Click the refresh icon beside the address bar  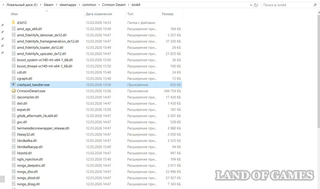(256, 6)
